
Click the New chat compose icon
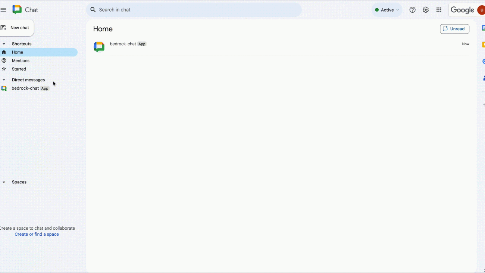(x=3, y=28)
